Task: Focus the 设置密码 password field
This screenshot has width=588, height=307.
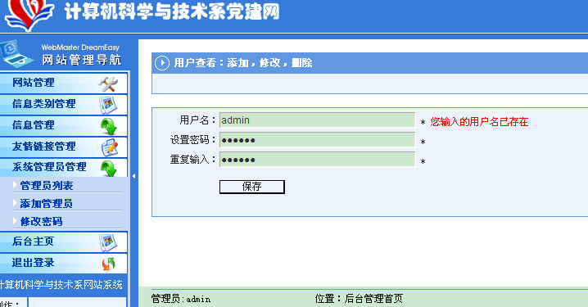Action: (317, 140)
